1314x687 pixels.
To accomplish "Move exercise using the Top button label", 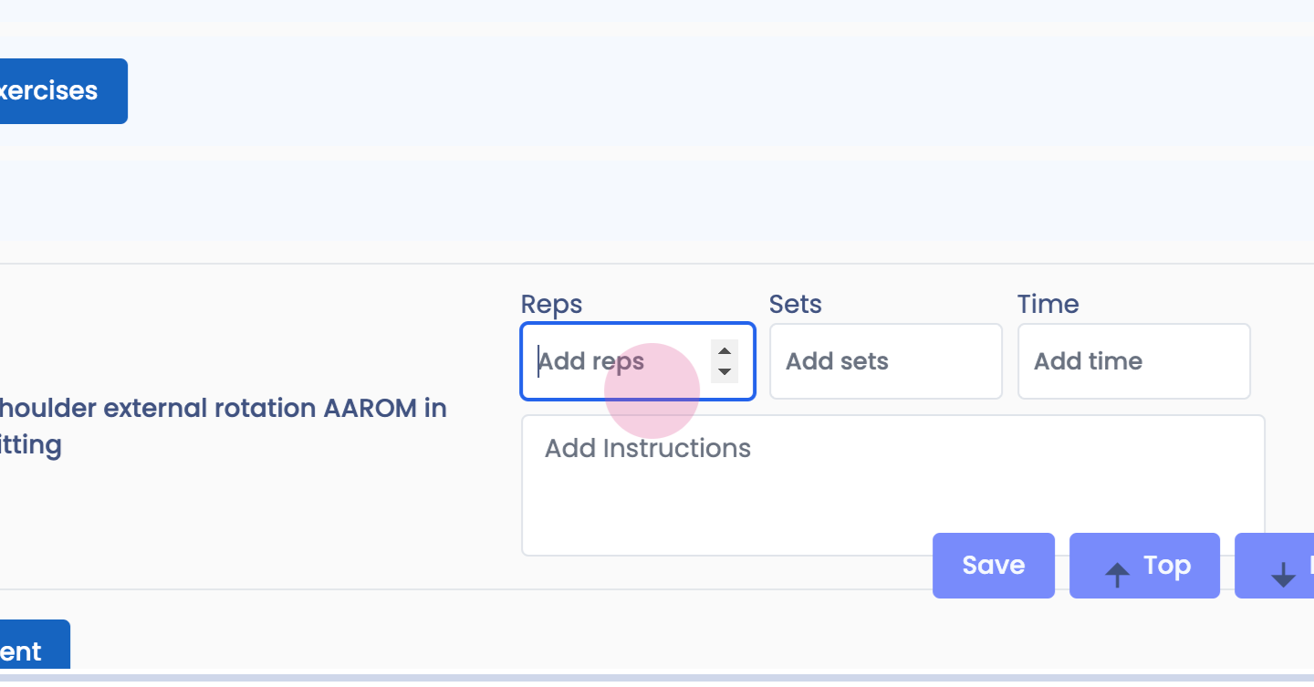I will pos(1166,566).
